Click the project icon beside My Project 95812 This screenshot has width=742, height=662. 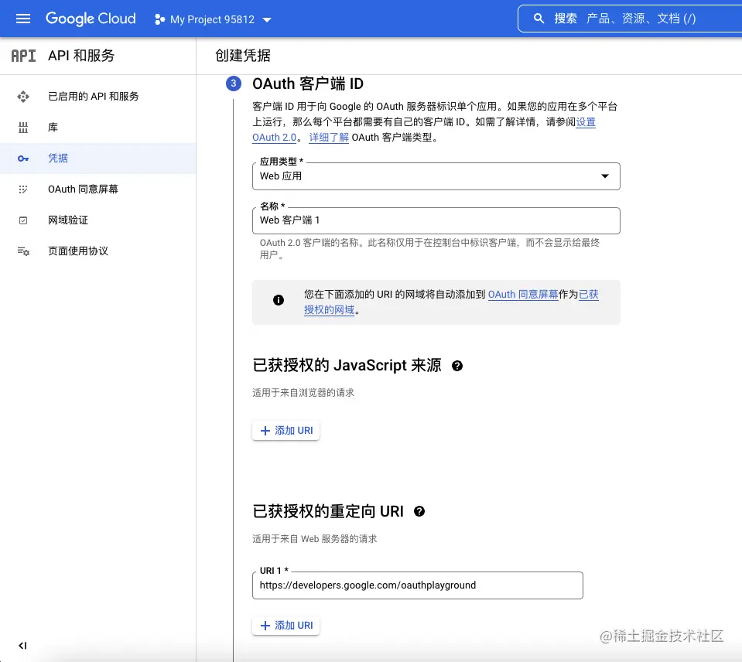point(159,19)
